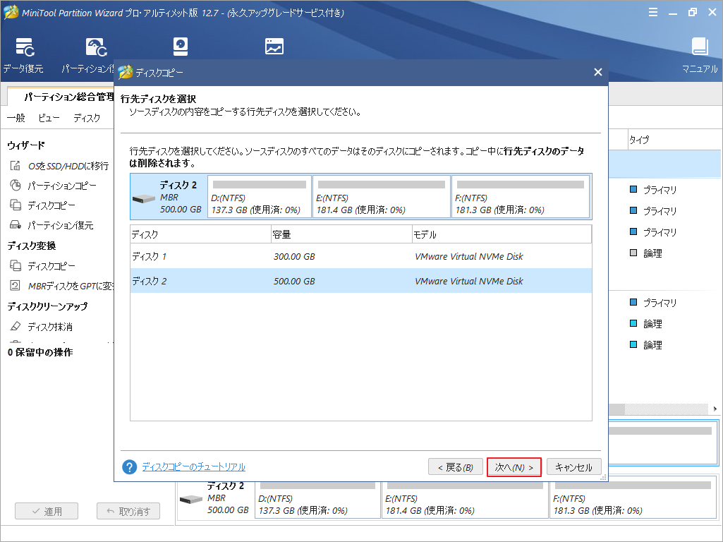Open the disk benchmark toolbar icon

[181, 47]
